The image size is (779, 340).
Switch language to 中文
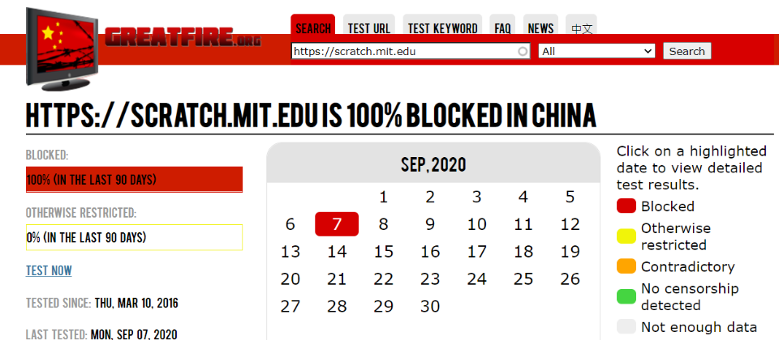[581, 28]
